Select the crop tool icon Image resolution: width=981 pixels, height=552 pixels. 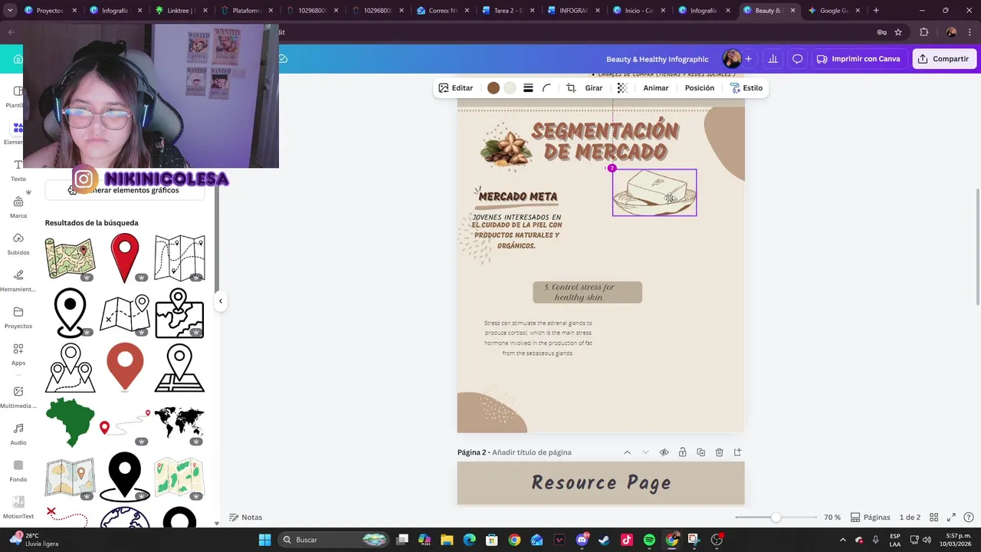coord(571,88)
